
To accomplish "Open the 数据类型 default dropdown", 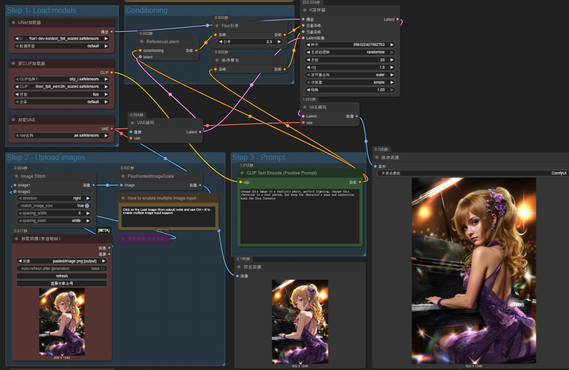I will tap(62, 46).
